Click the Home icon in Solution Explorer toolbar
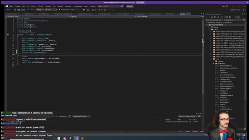The width and height of the screenshot is (249, 140). pyautogui.click(x=212, y=17)
